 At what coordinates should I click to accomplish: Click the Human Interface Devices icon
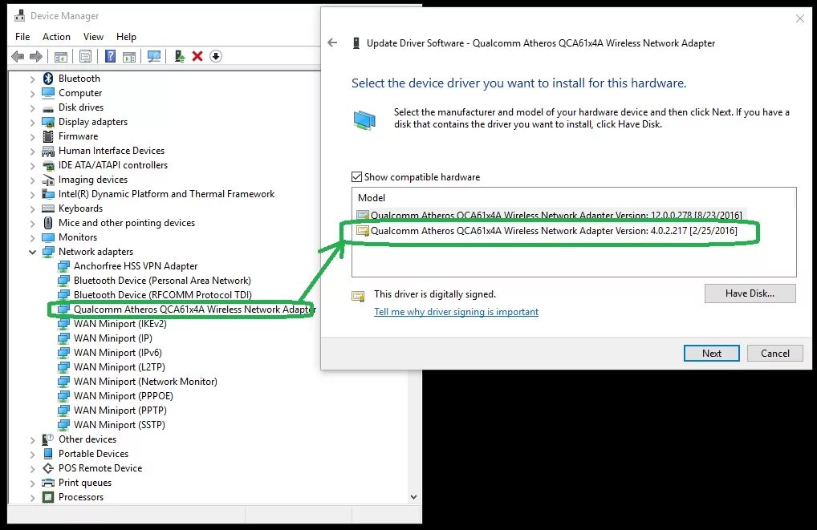48,151
